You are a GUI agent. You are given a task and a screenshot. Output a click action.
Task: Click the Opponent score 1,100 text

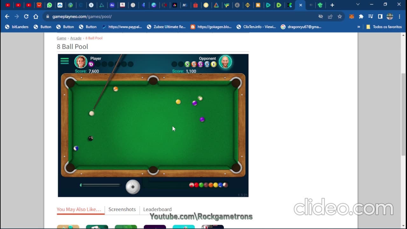coord(191,71)
